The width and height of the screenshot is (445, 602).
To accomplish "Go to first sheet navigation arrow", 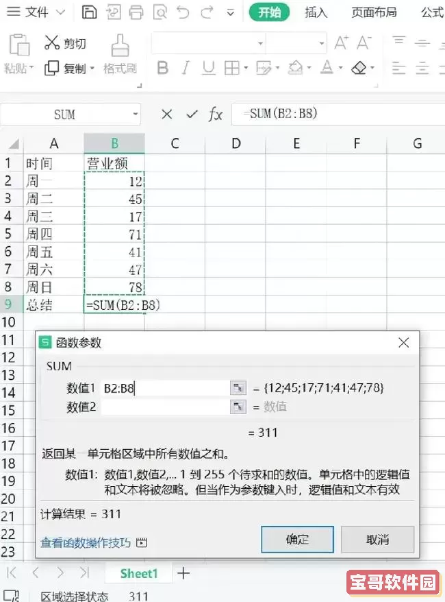I will tap(12, 573).
